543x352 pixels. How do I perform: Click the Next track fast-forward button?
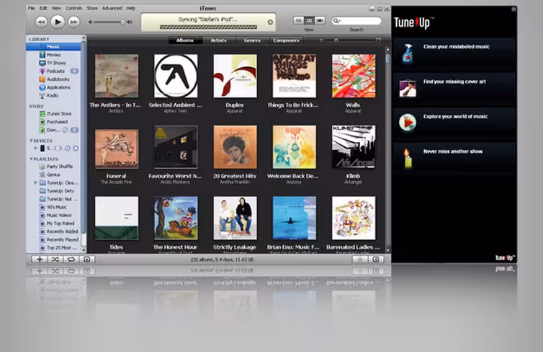tap(73, 22)
